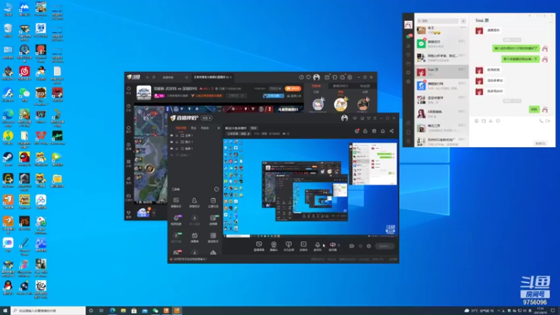Edit room title with pencil icon

pos(249,134)
